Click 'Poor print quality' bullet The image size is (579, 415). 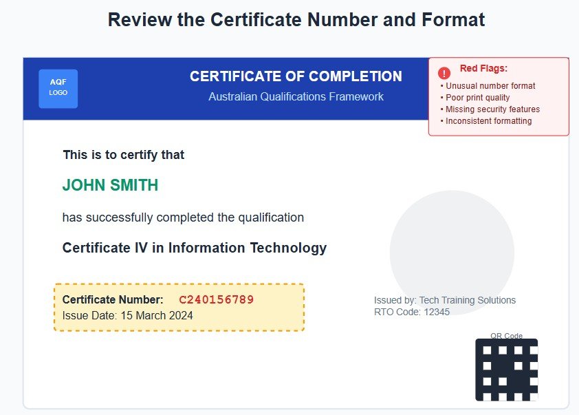(x=475, y=98)
